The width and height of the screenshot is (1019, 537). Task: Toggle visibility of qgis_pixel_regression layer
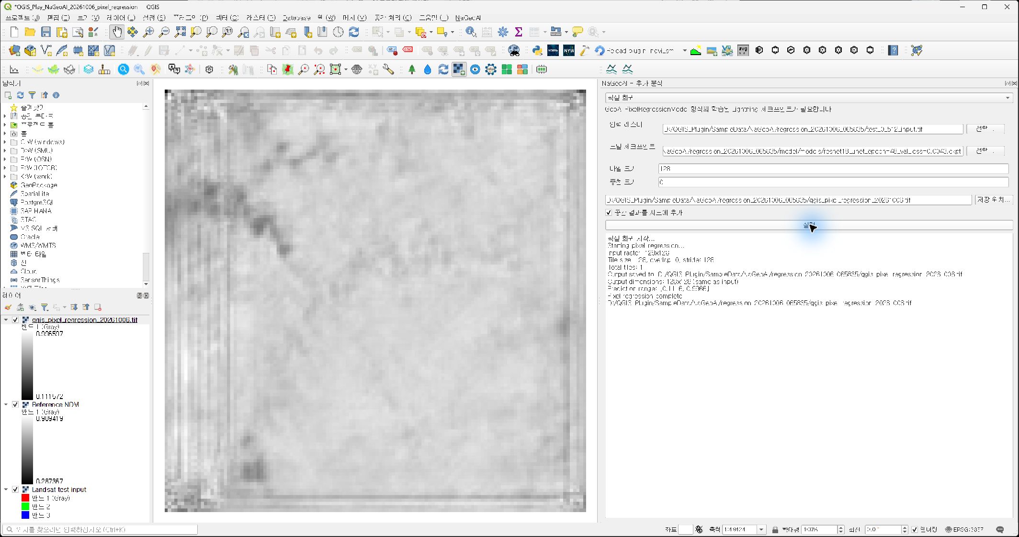15,320
